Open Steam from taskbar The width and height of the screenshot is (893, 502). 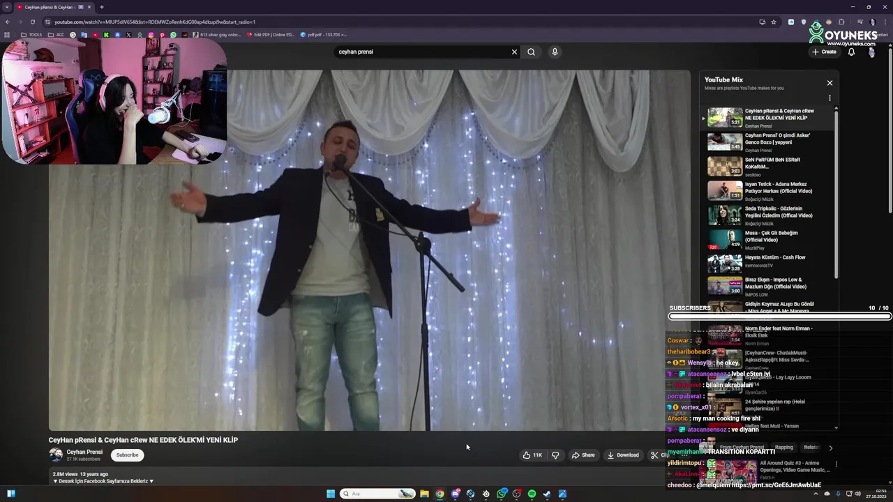pyautogui.click(x=547, y=494)
